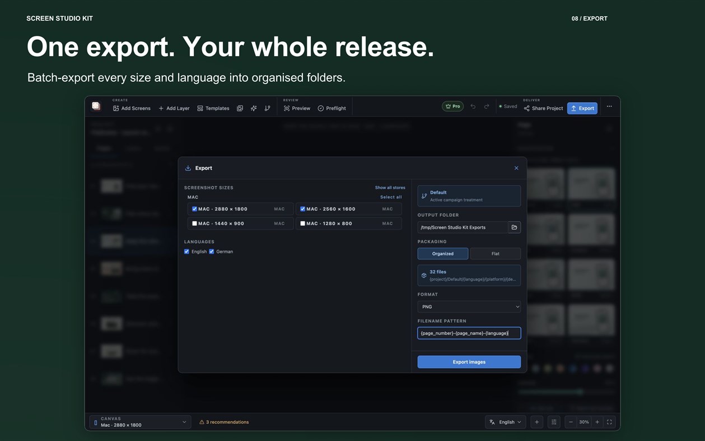This screenshot has width=705, height=441.
Task: Click the browse output folder icon
Action: click(x=514, y=227)
